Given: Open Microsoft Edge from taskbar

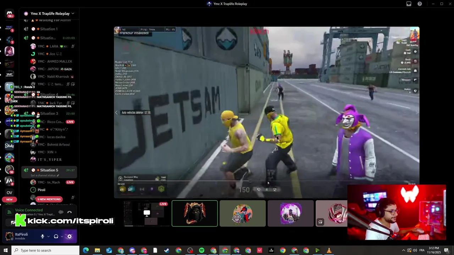Looking at the screenshot, I should [85, 250].
